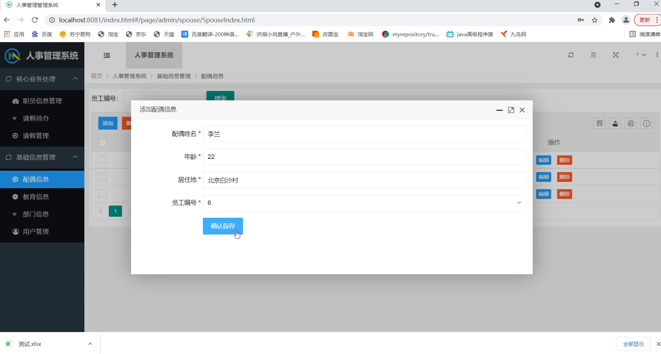
Task: Click the 首页 breadcrumb link
Action: 97,76
